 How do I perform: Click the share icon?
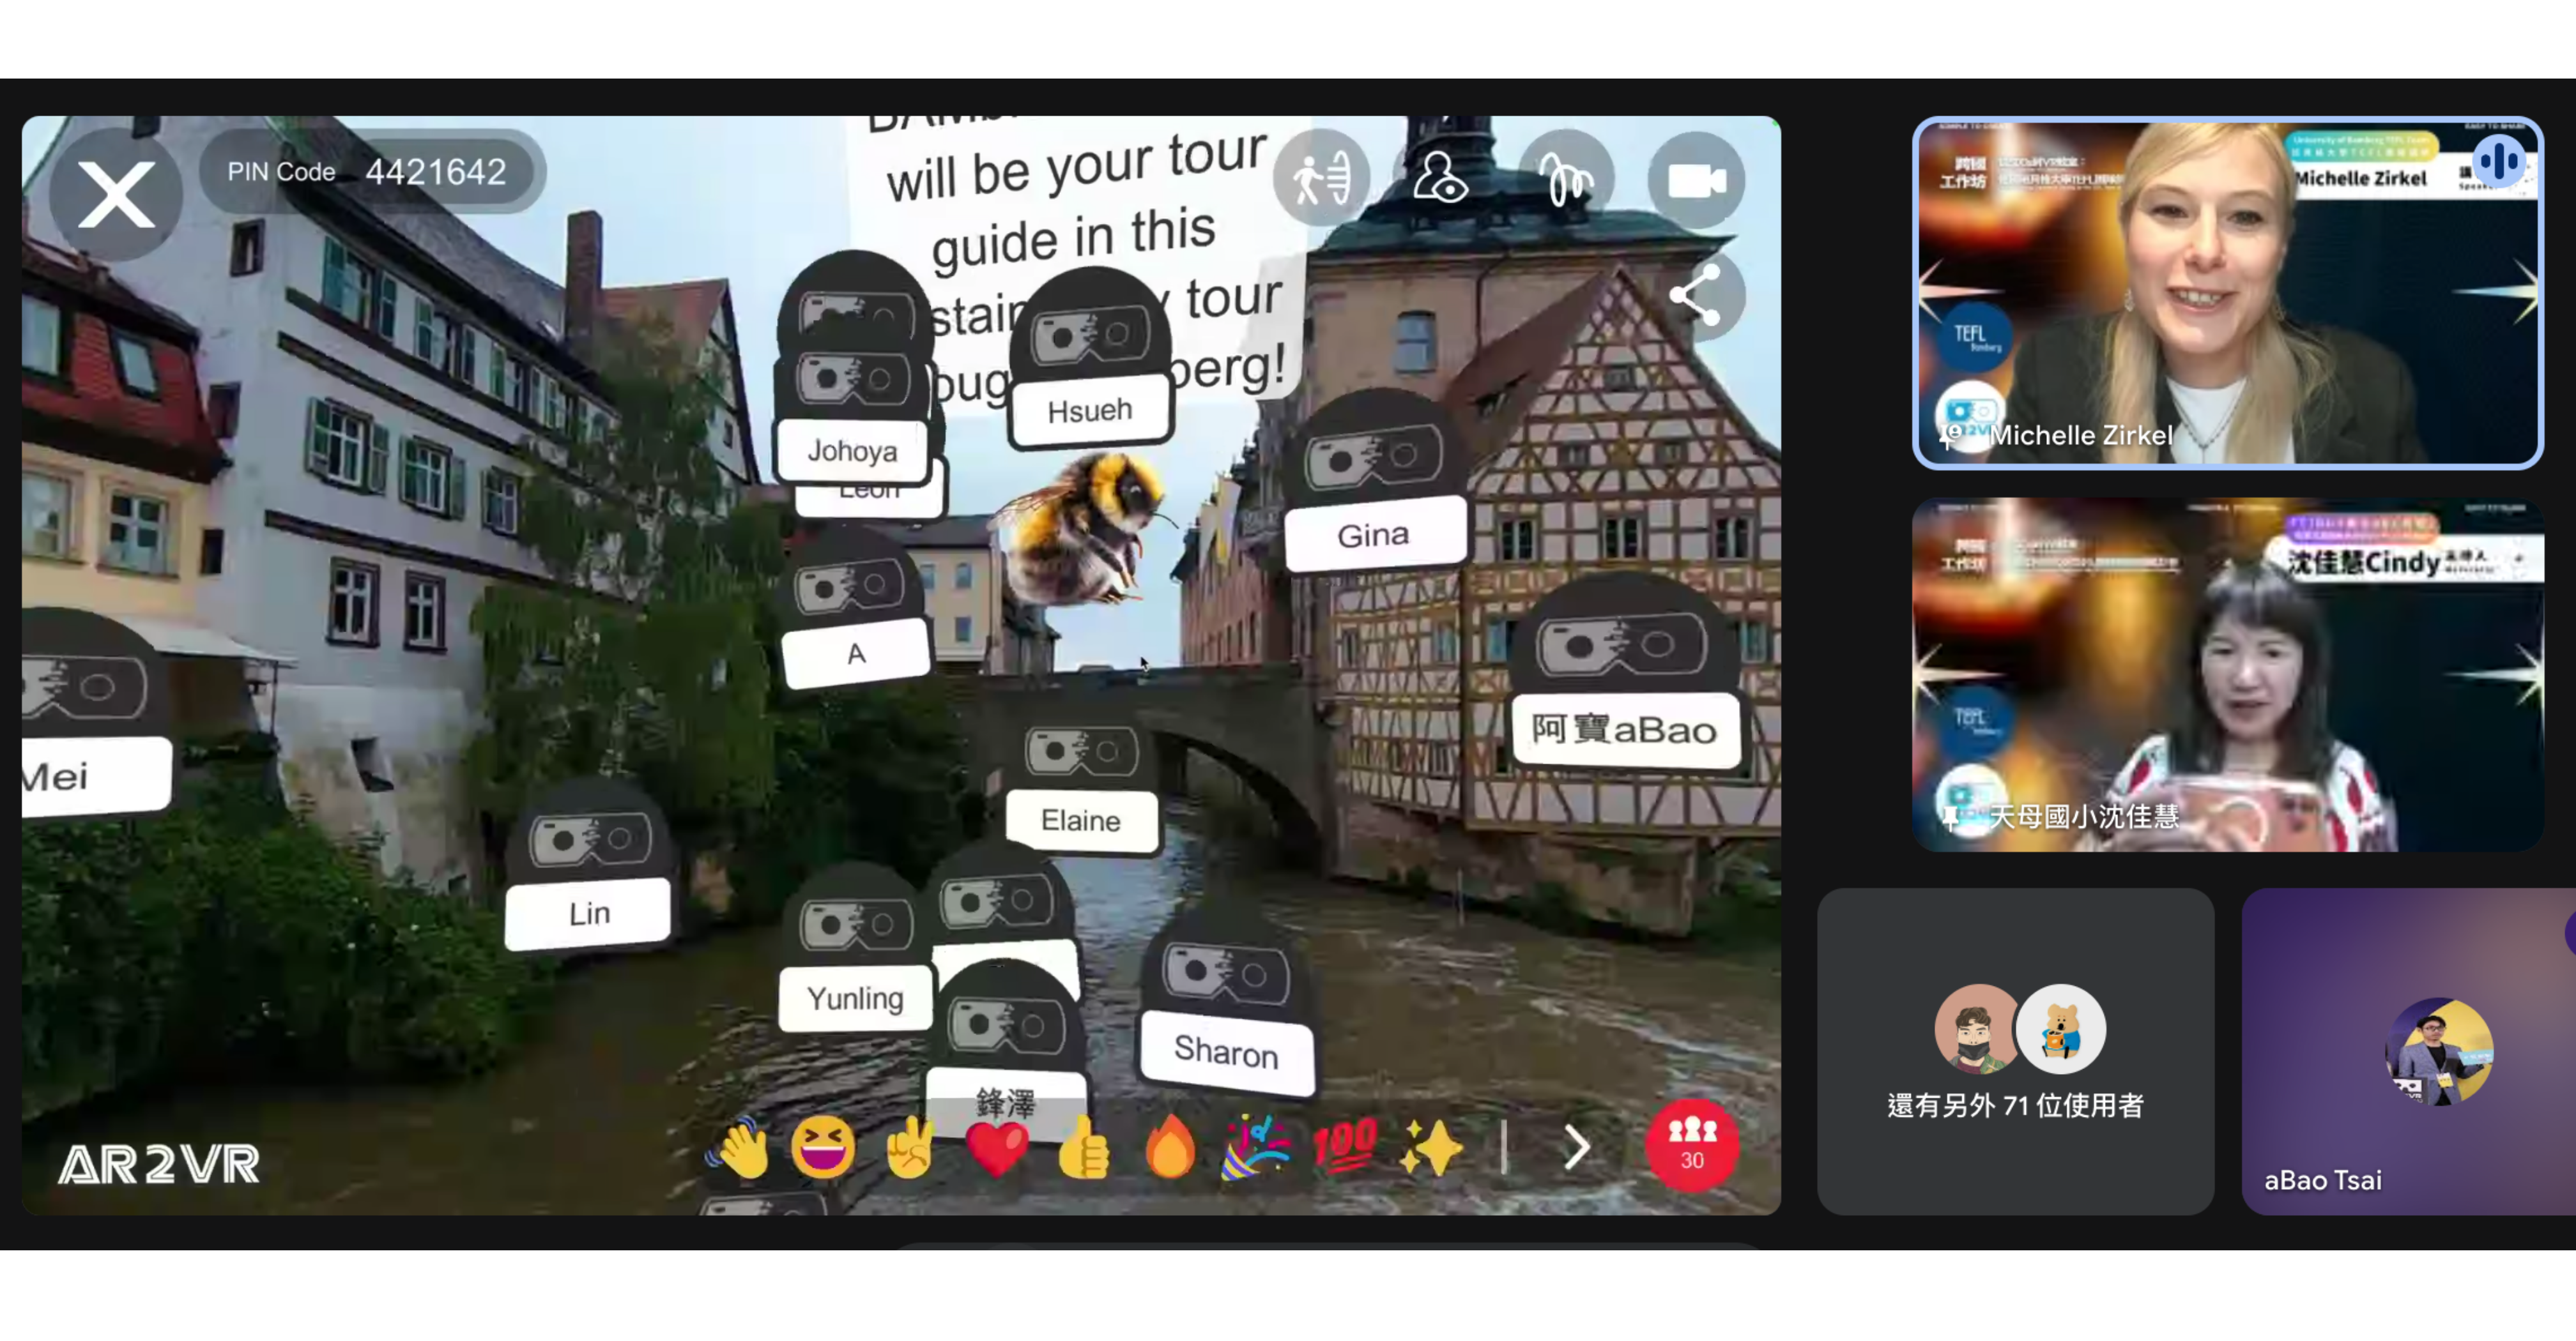click(1696, 296)
